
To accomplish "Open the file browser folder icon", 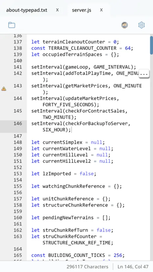I will (x=11, y=25).
